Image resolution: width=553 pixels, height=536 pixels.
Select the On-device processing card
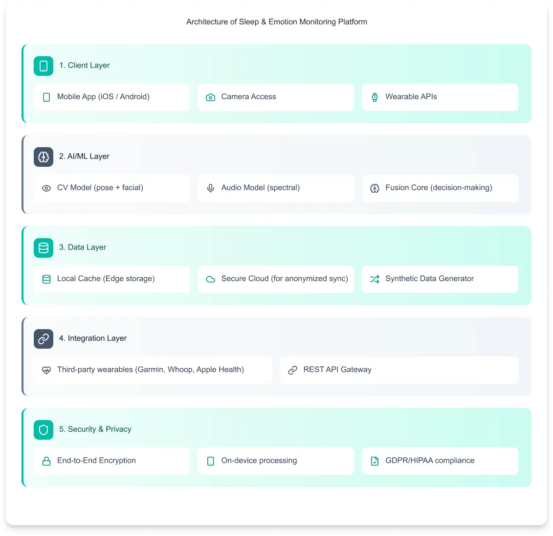[276, 461]
